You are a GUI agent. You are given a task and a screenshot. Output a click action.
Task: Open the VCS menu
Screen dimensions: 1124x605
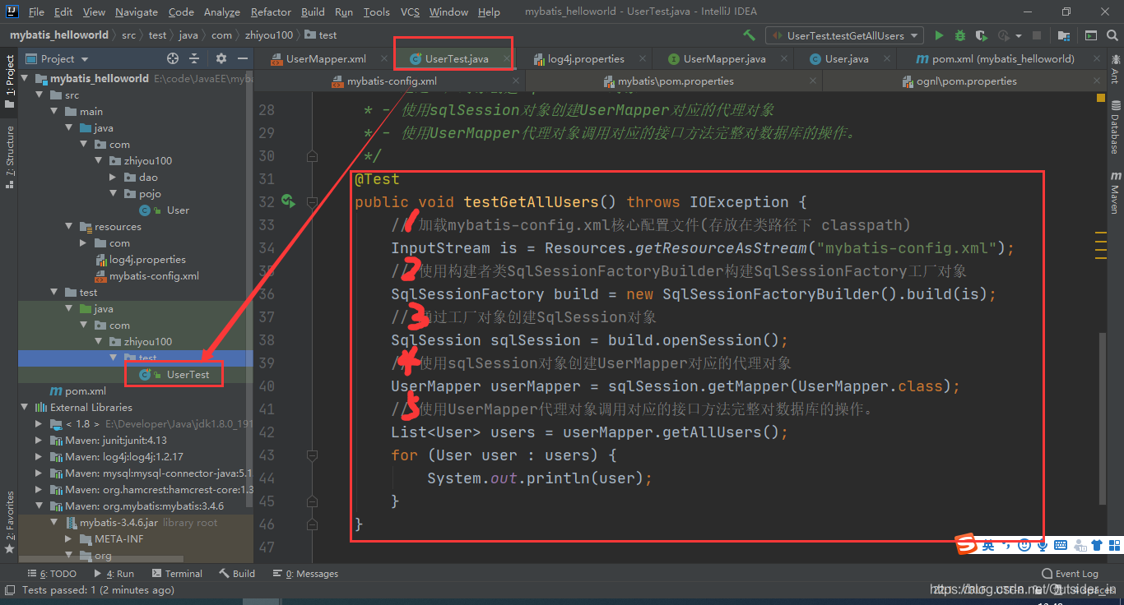pyautogui.click(x=410, y=12)
